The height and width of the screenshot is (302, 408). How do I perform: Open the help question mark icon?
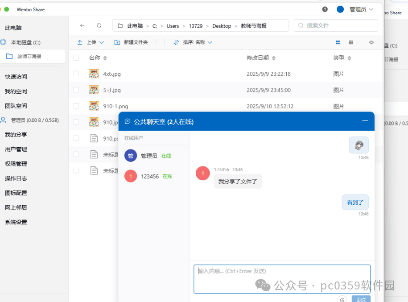pos(325,9)
